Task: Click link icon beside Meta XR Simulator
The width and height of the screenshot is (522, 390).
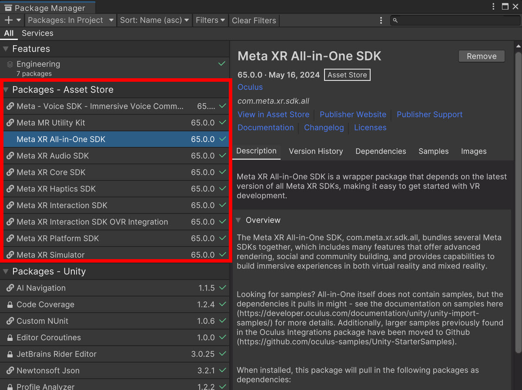Action: tap(10, 255)
